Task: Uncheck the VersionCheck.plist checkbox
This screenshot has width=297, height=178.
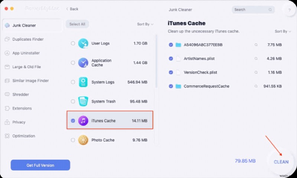Action: pos(171,72)
